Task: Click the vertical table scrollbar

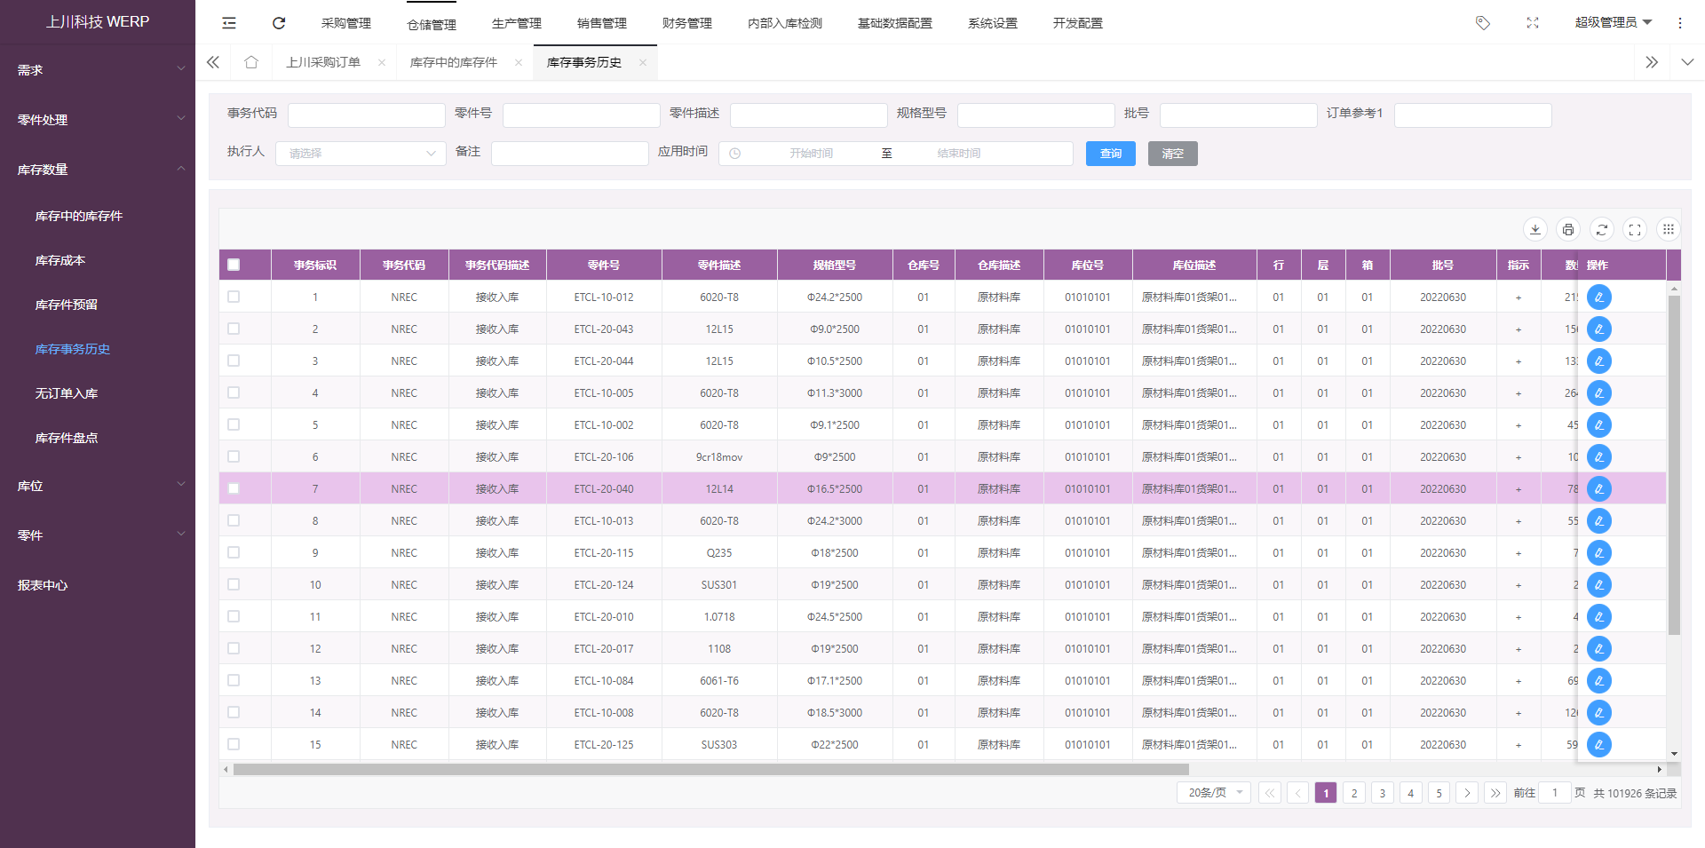Action: 1674,465
